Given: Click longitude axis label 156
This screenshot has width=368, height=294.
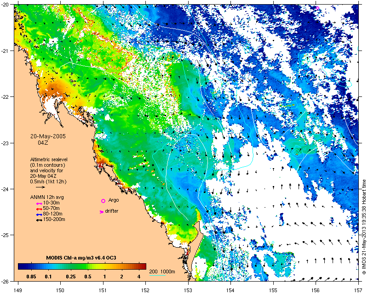Looking at the screenshot, I should tap(316, 291).
